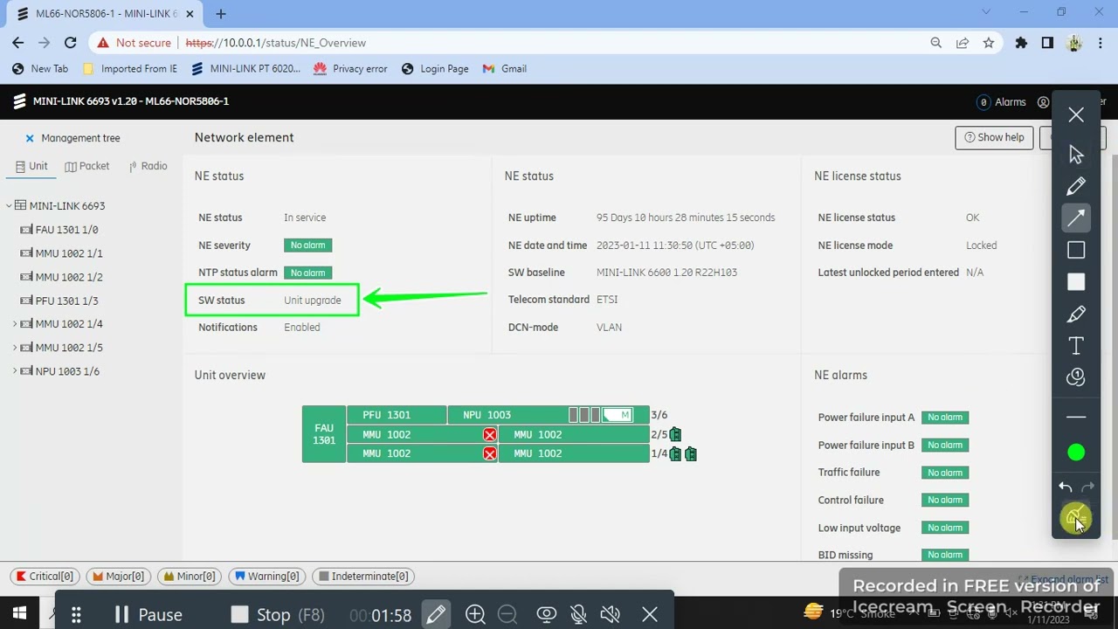1118x629 pixels.
Task: Undo the last drawing annotation
Action: (1066, 487)
